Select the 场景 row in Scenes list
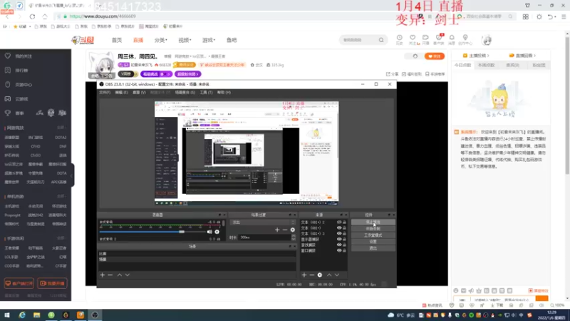 click(x=197, y=259)
